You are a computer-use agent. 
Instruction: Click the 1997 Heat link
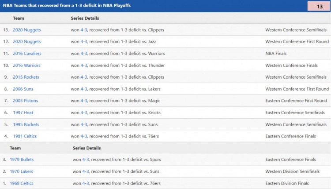[23, 113]
